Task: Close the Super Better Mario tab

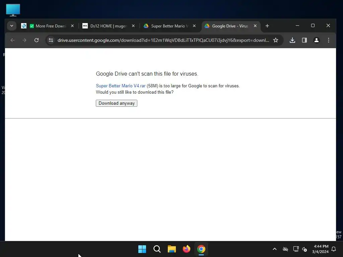Action: point(194,26)
